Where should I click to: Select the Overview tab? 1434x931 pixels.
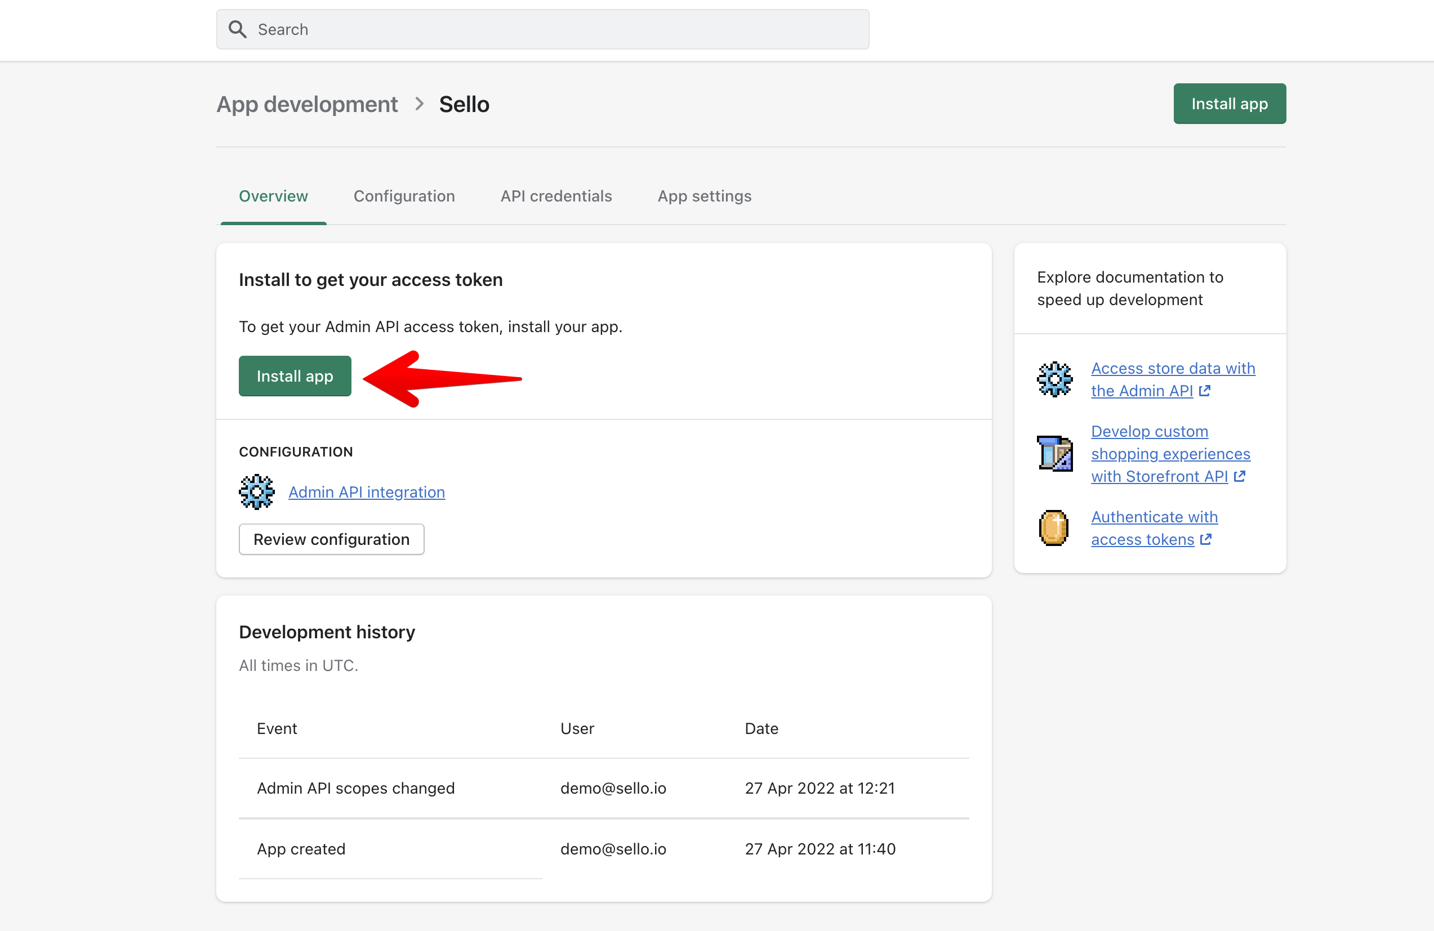coord(274,196)
